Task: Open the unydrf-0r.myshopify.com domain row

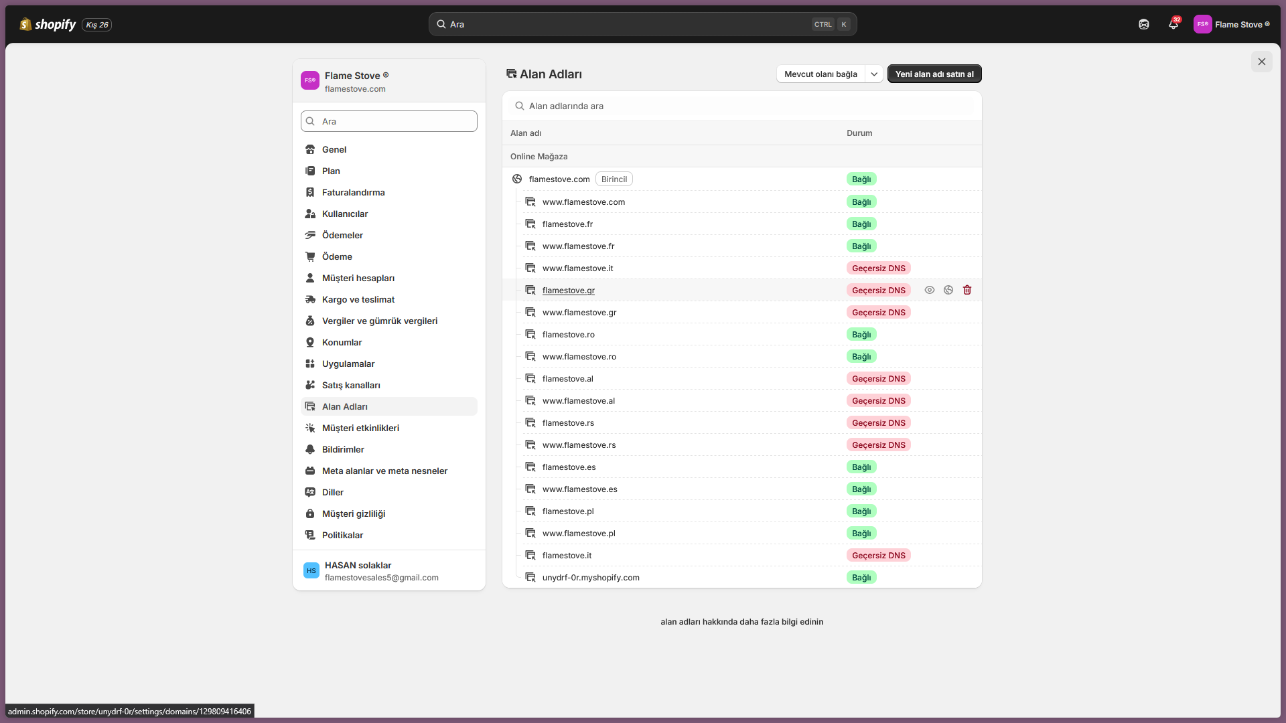Action: point(742,577)
